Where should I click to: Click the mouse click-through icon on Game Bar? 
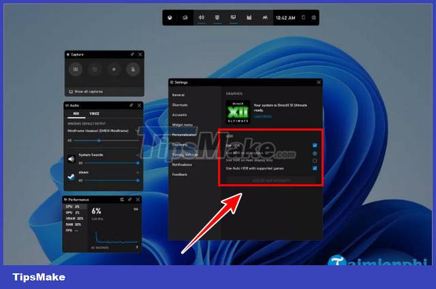tap(303, 18)
